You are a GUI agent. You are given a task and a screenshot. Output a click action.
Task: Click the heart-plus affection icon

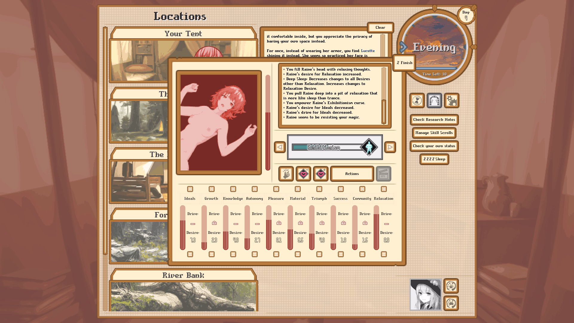321,174
